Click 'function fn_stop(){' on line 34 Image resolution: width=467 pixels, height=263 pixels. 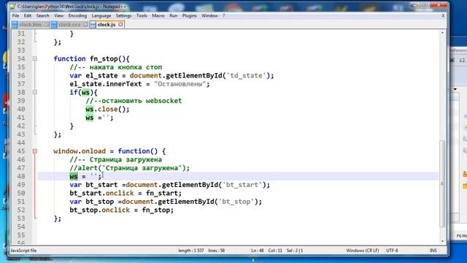pyautogui.click(x=91, y=58)
